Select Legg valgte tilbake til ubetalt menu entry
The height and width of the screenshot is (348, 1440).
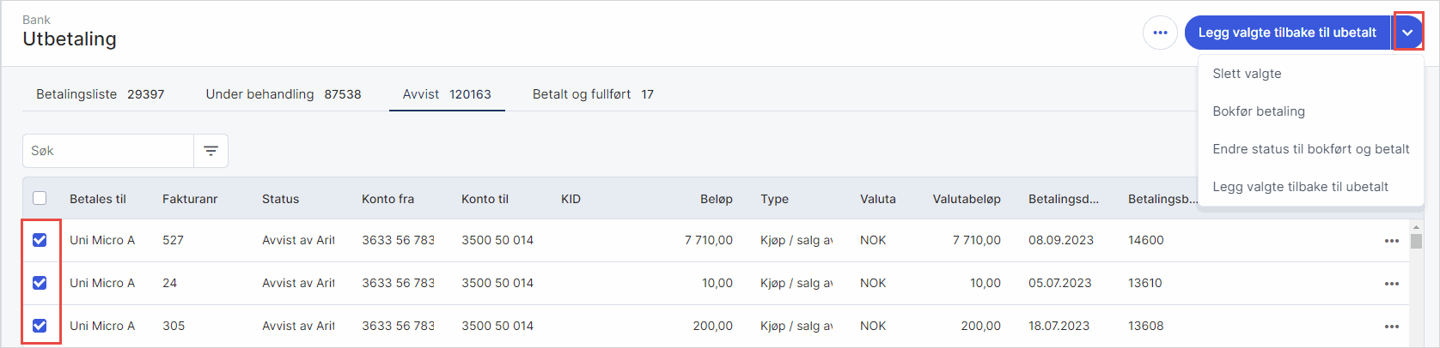(x=1300, y=187)
